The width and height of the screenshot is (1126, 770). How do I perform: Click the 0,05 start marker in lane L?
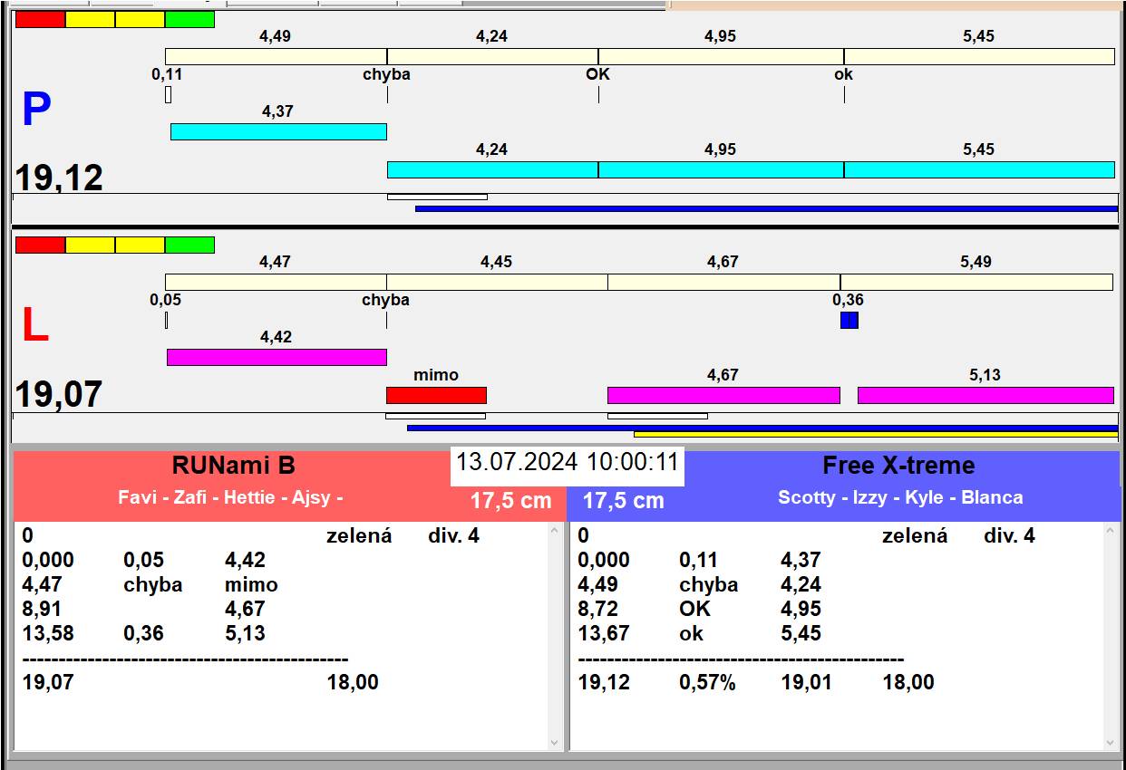pos(167,320)
